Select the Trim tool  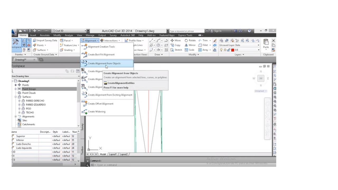(x=203, y=40)
